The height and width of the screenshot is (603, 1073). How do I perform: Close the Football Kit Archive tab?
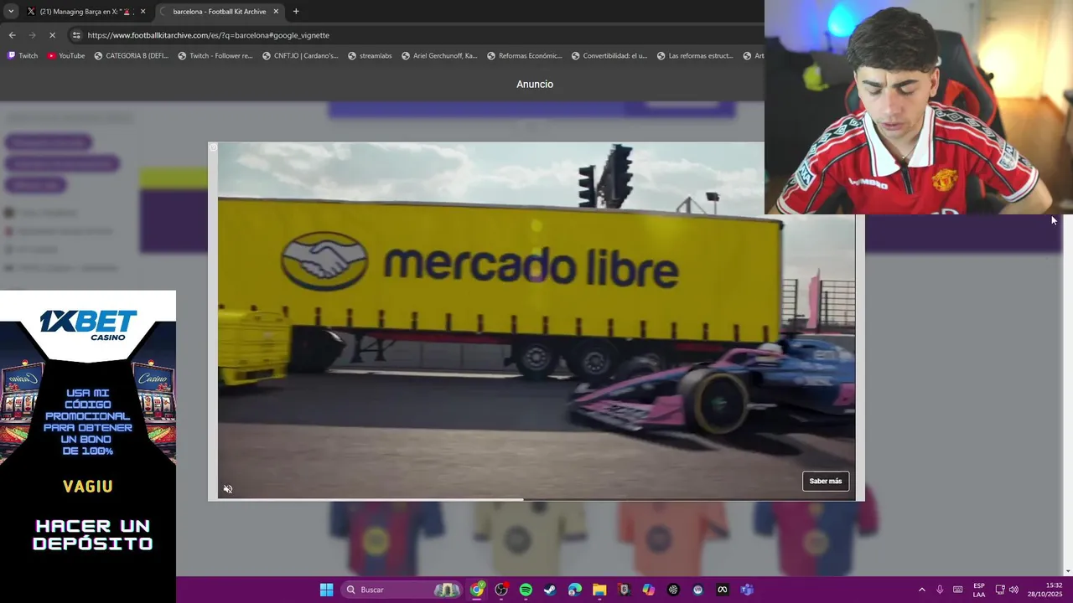[276, 12]
